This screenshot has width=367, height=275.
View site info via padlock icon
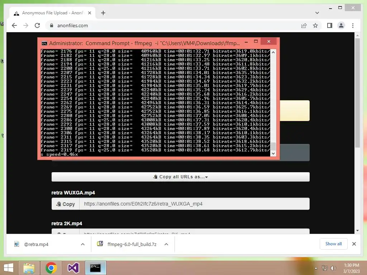point(52,25)
